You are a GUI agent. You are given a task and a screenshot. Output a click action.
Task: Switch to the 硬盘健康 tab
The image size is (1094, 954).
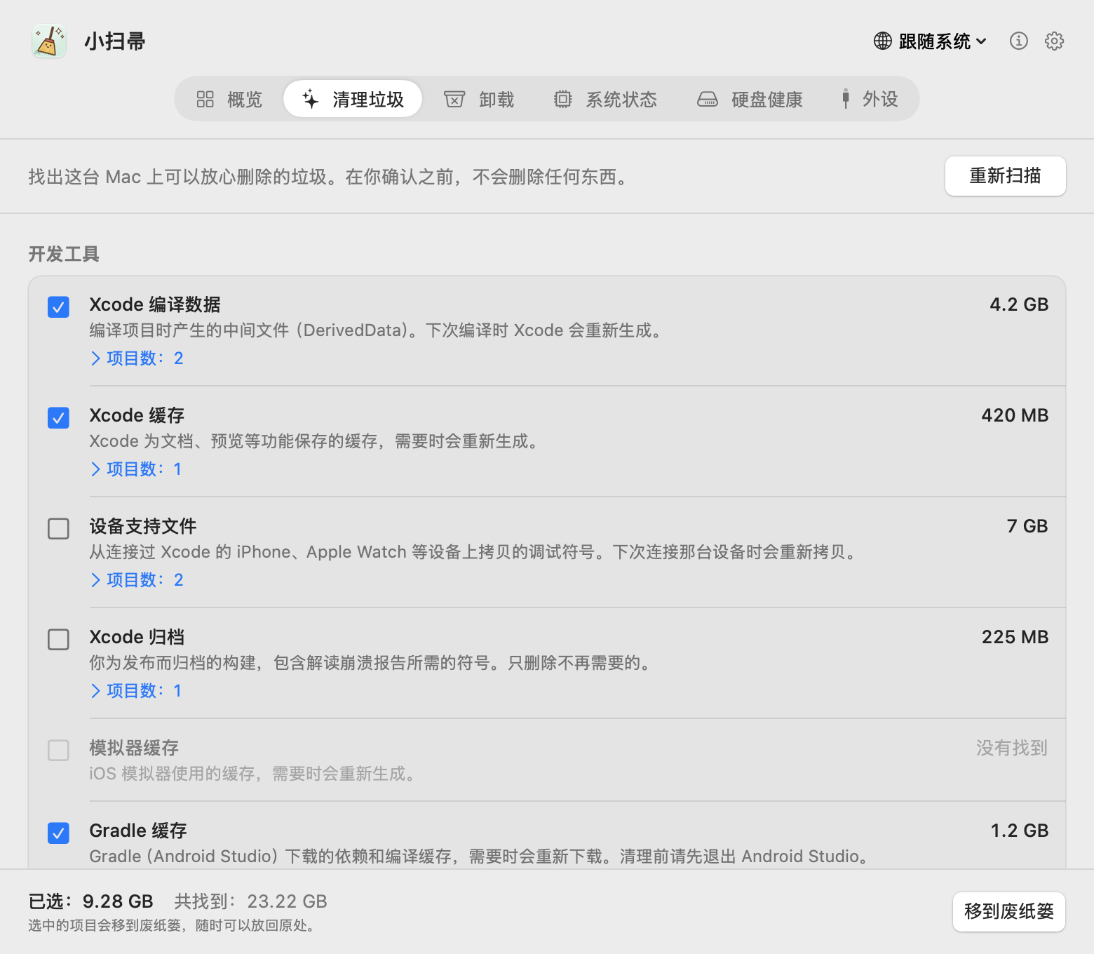tap(750, 100)
